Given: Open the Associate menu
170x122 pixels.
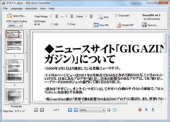Looking at the screenshot, I should pos(31,9).
